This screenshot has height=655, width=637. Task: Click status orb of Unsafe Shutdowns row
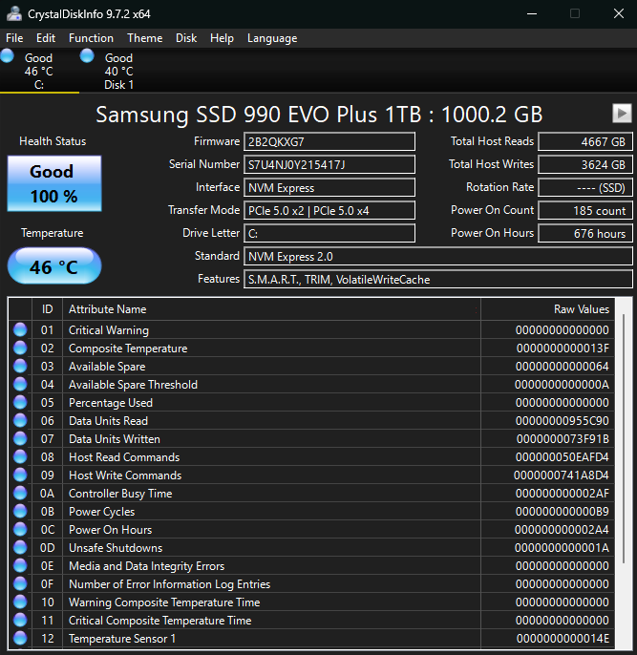tap(20, 547)
